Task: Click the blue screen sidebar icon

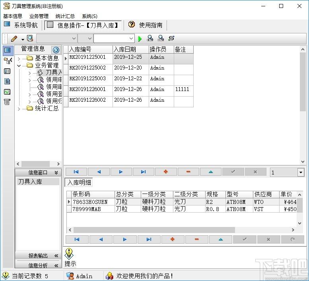Action: click(8, 50)
